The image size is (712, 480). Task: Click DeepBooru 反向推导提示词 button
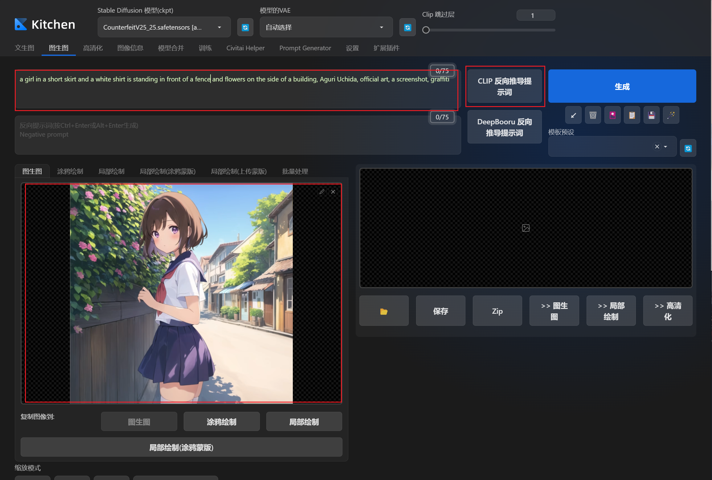(505, 127)
